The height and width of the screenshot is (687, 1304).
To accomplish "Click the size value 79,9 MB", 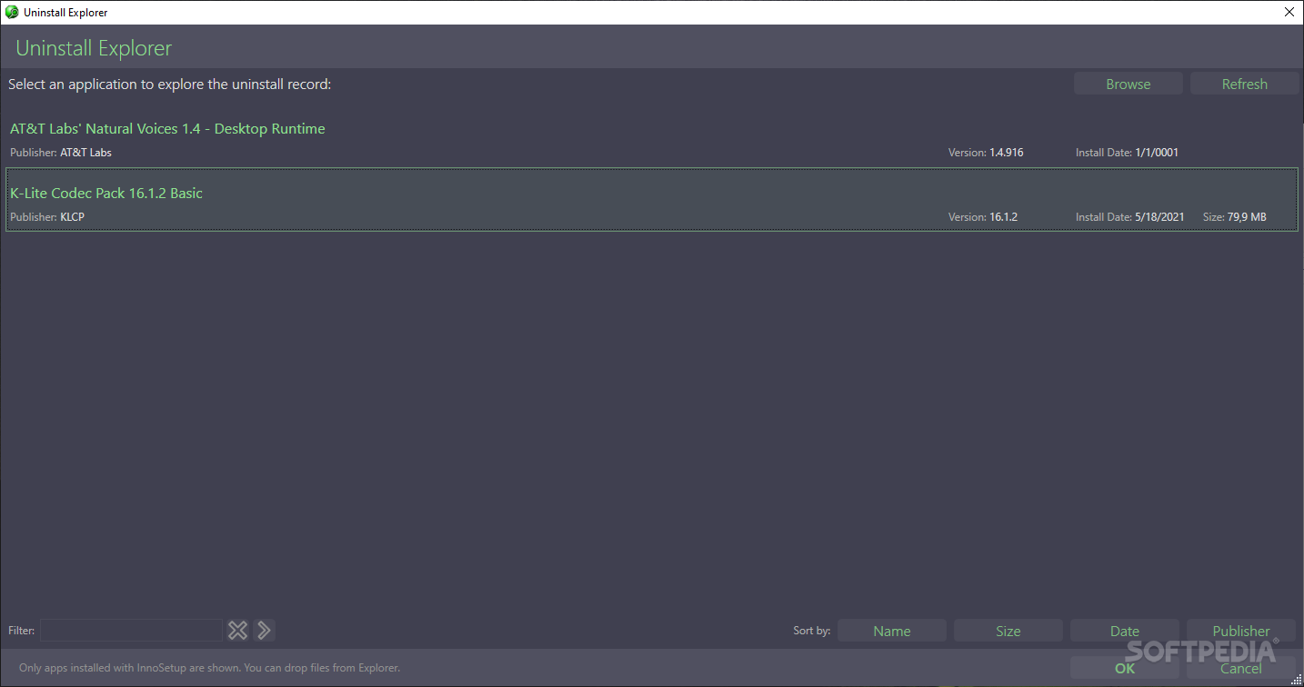I will coord(1247,217).
